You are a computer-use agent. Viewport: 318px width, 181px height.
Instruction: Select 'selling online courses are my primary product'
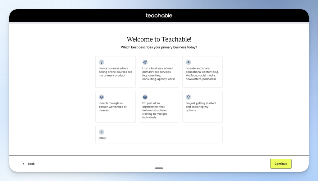(x=116, y=72)
